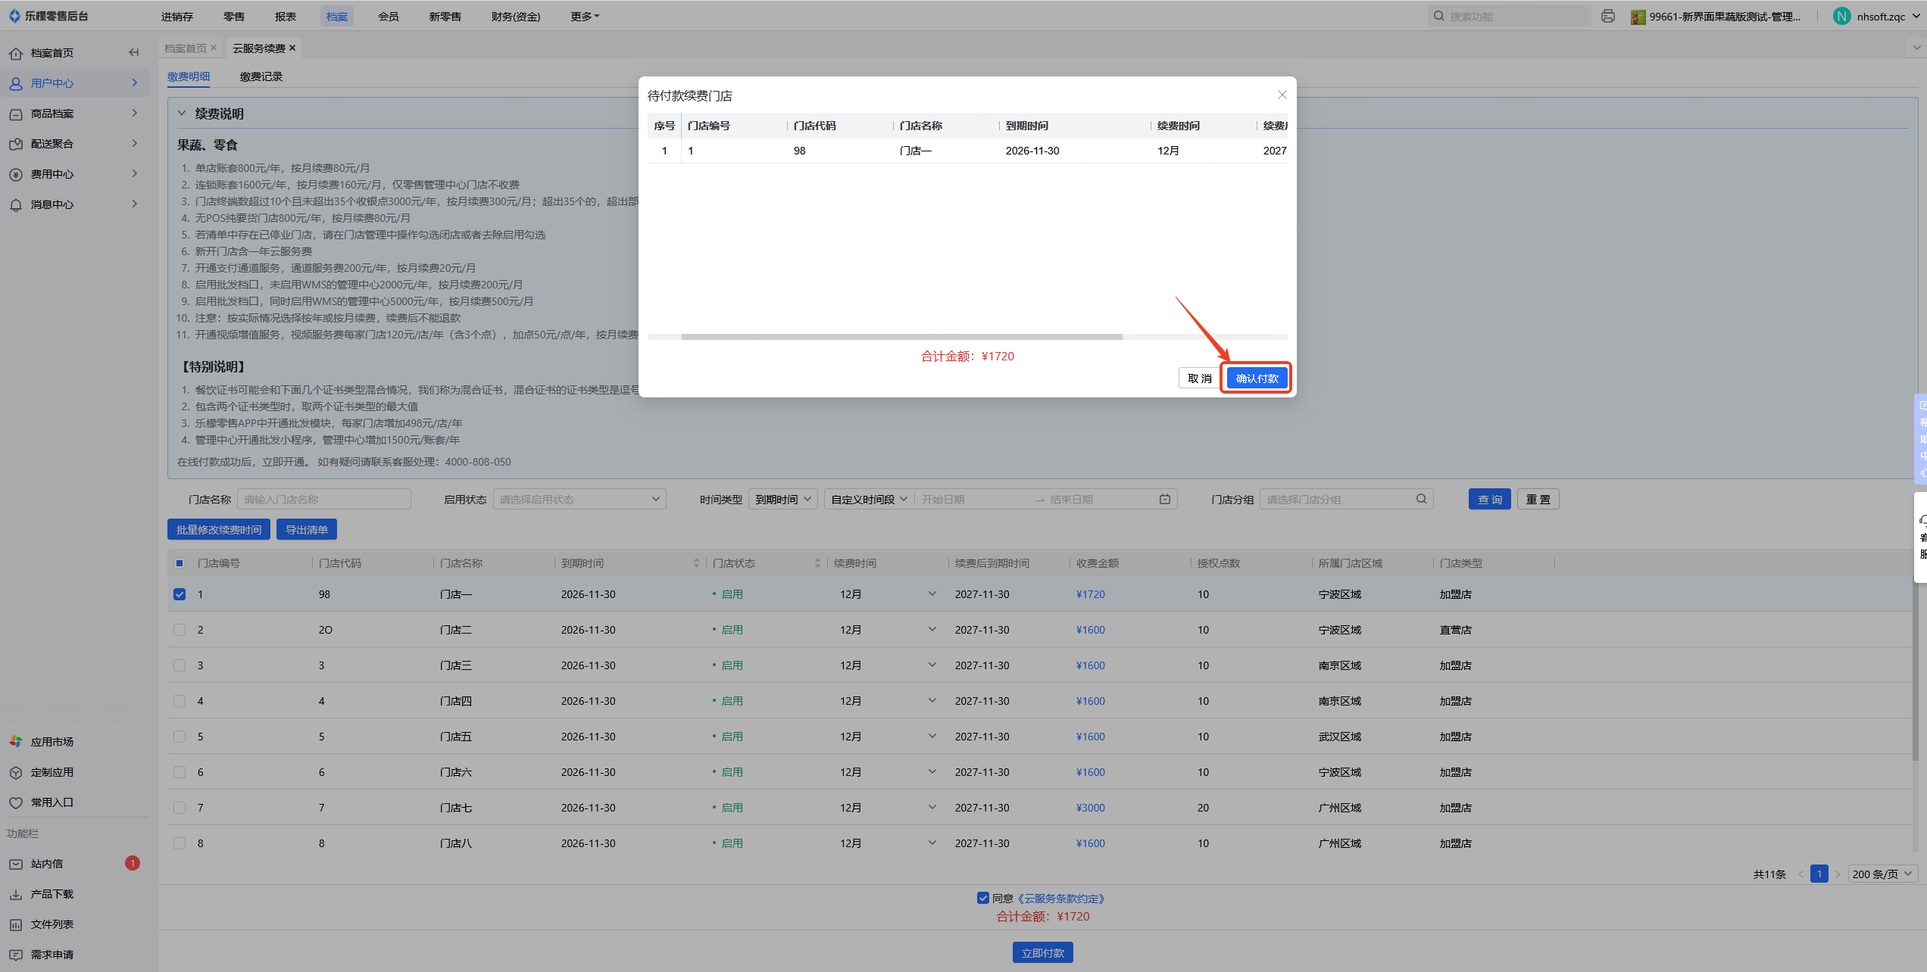Click the 确认付款 button in dialog

point(1256,378)
